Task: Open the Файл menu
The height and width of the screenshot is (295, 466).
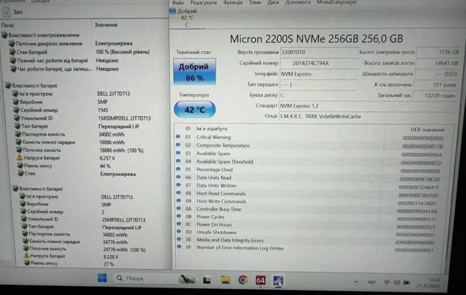Action: 178,3
